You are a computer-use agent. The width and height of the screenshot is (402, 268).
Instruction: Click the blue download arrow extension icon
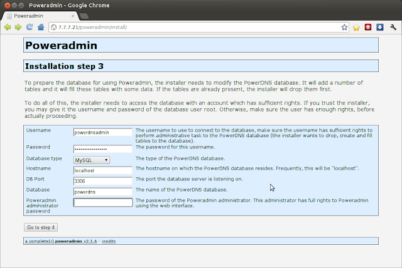pyautogui.click(x=380, y=27)
